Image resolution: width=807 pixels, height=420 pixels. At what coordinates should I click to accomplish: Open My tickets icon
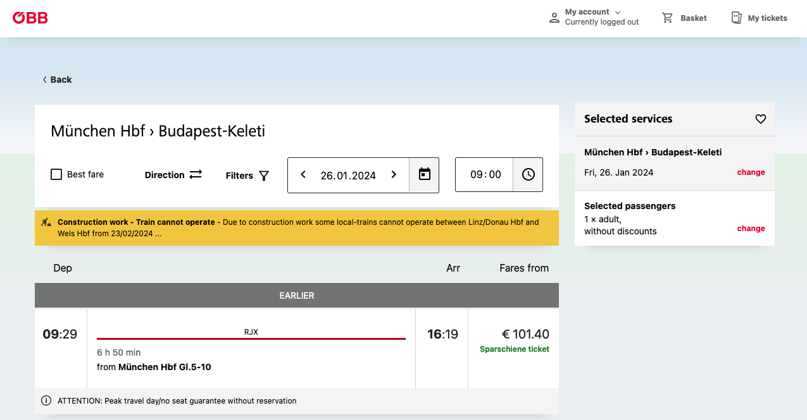click(x=736, y=18)
